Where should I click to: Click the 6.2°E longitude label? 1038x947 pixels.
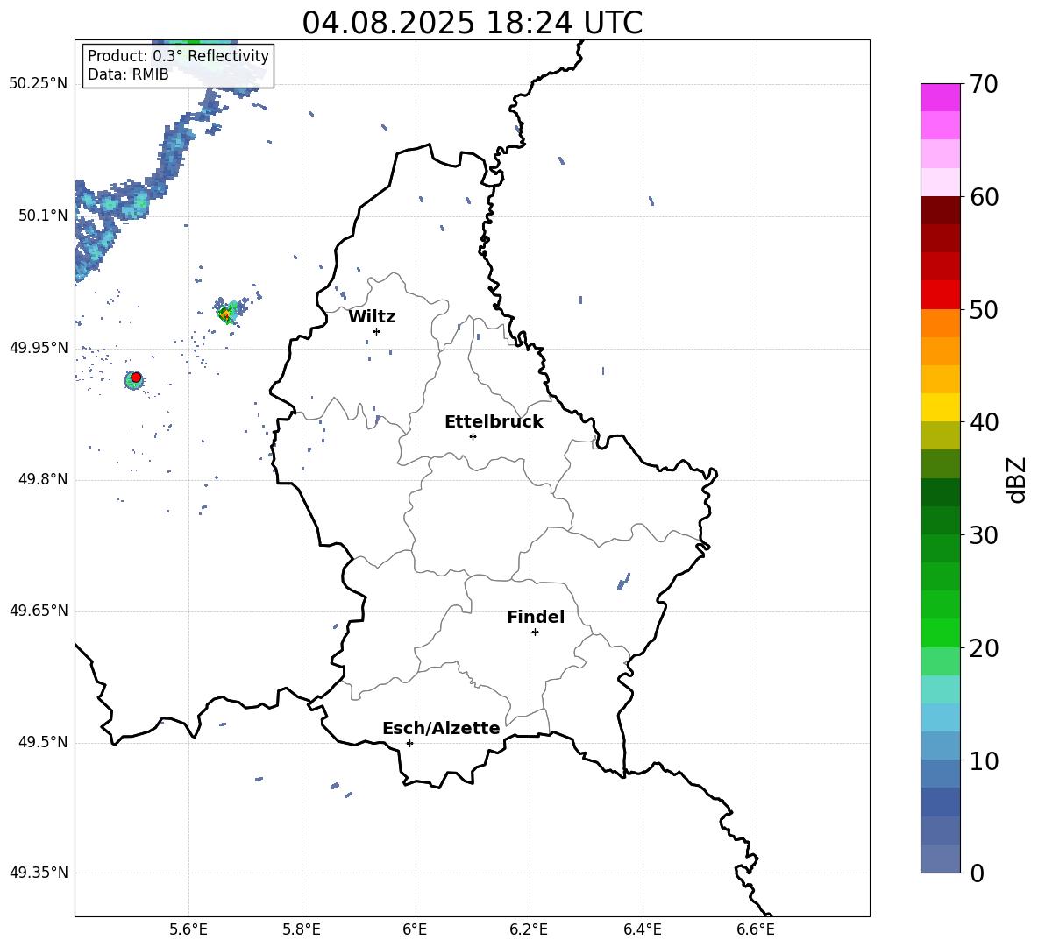[529, 929]
